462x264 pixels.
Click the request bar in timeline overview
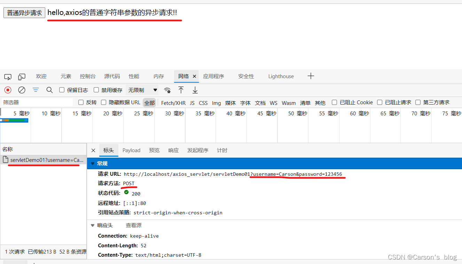point(14,120)
